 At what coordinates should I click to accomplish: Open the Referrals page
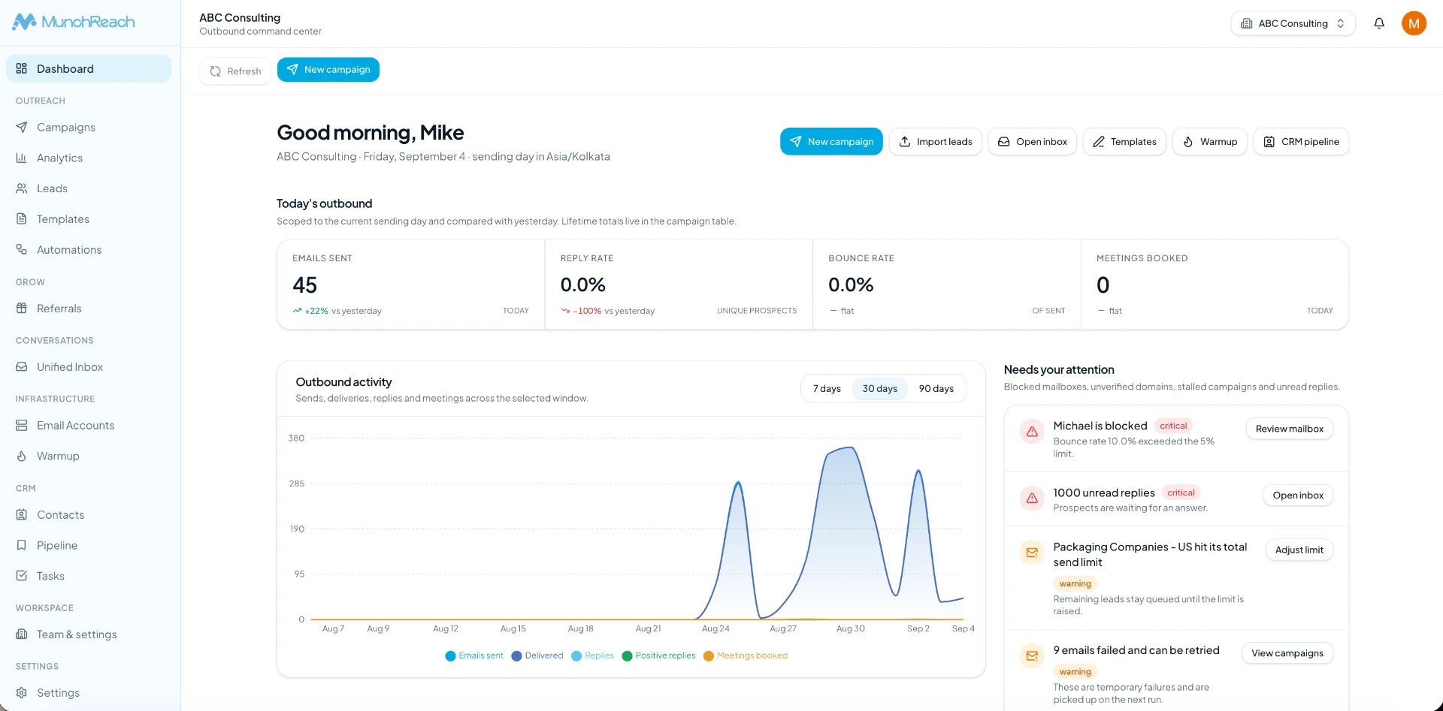click(89, 309)
